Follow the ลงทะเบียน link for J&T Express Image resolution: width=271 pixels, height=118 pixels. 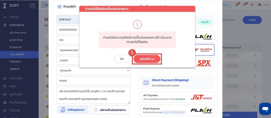tap(180, 99)
